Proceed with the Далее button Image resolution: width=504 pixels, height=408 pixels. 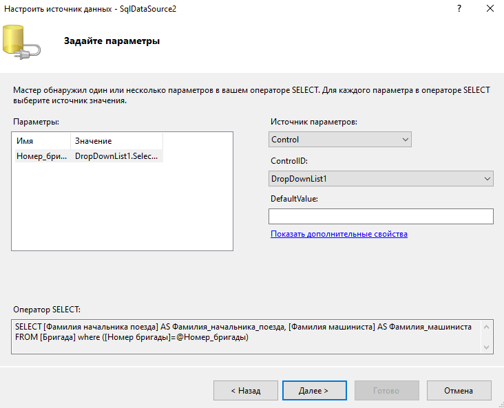click(x=315, y=390)
